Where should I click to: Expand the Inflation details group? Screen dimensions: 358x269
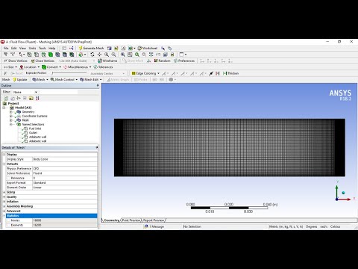point(4,202)
